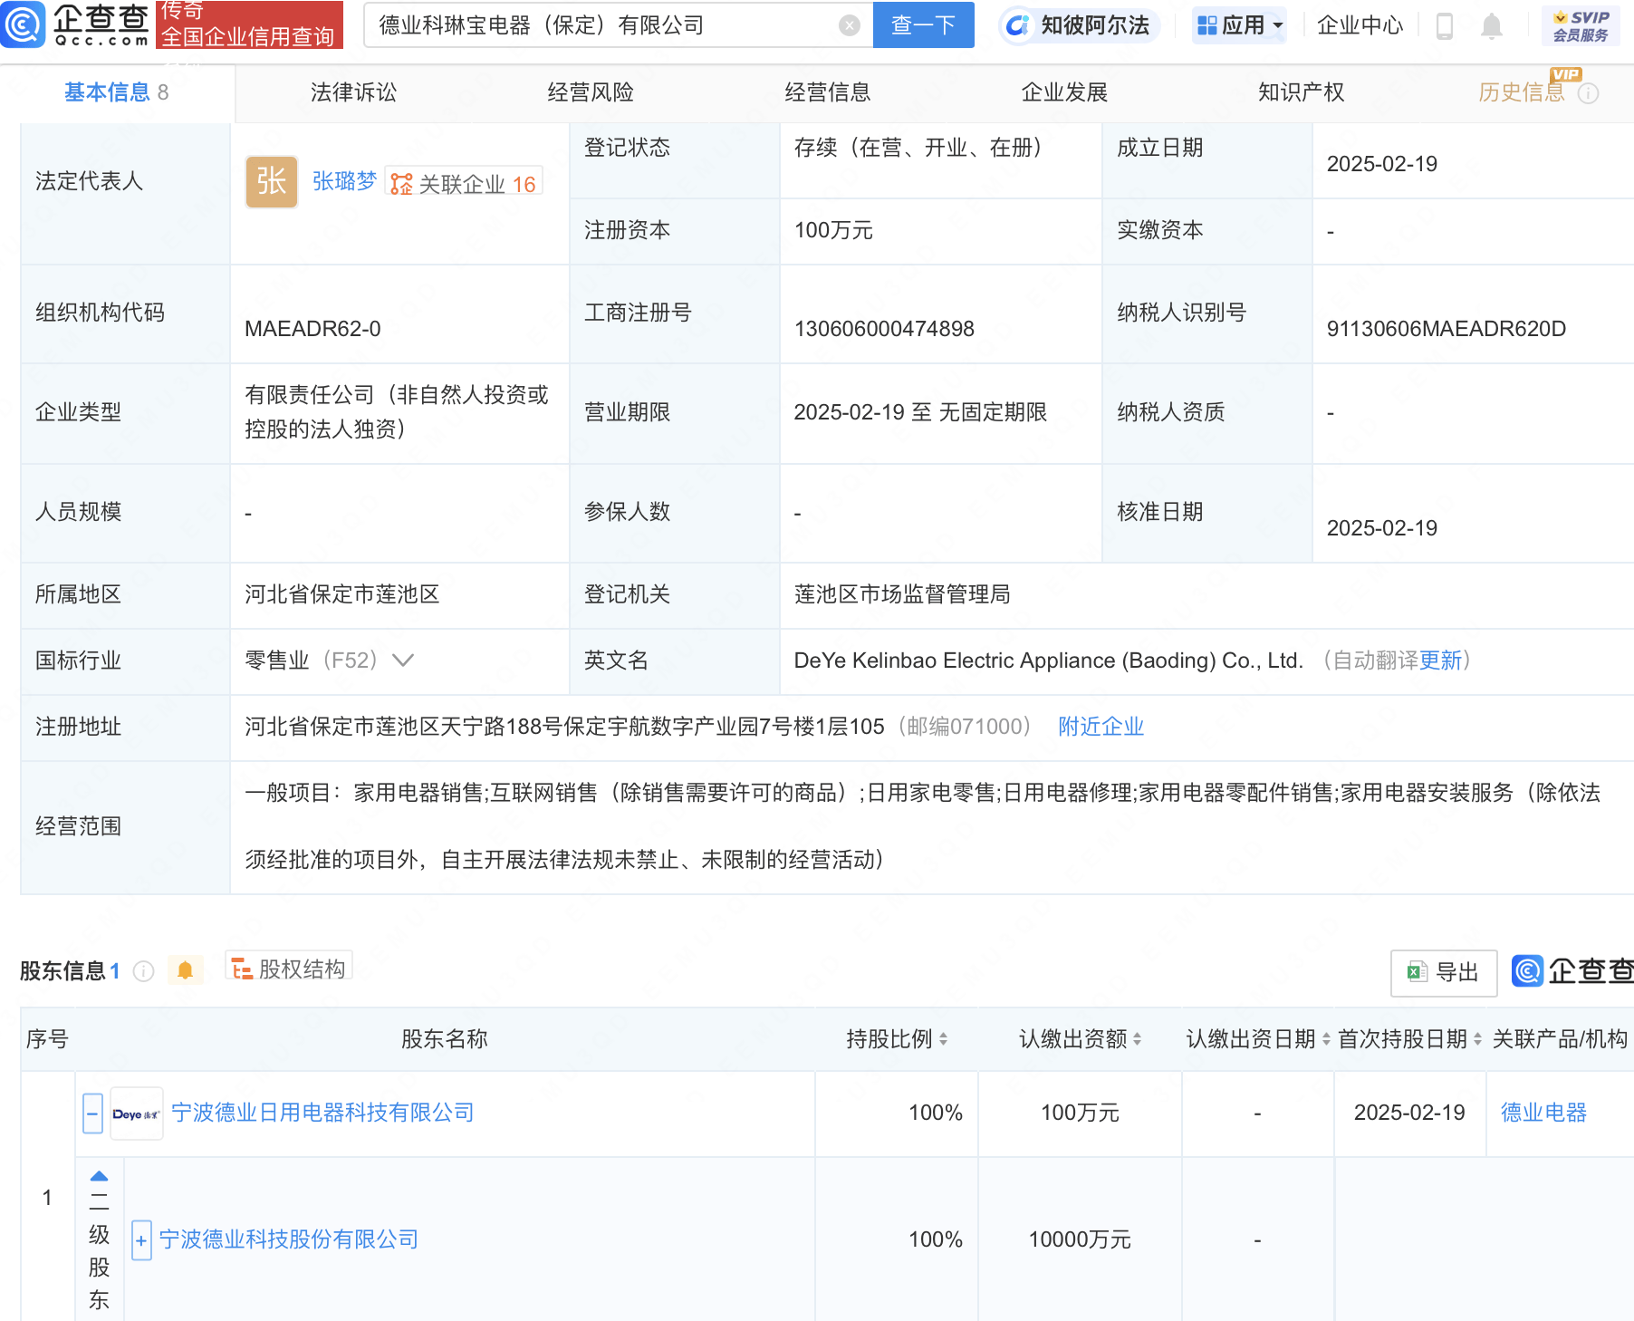Switch to the 法律诉讼 tab
Image resolution: width=1634 pixels, height=1321 pixels.
pyautogui.click(x=352, y=92)
